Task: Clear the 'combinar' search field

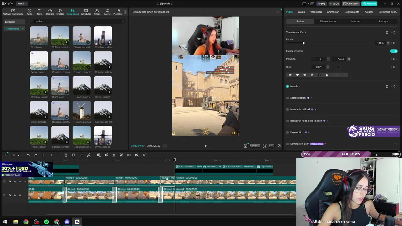Action: (123, 21)
